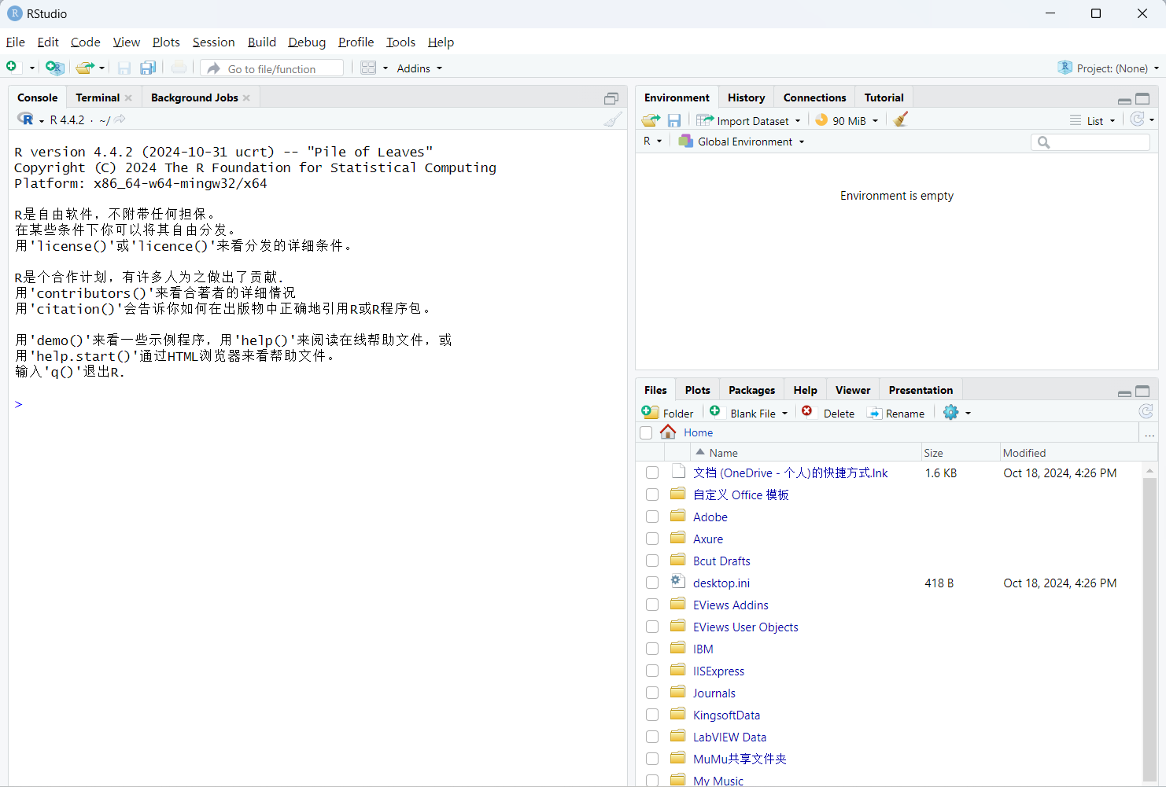Image resolution: width=1166 pixels, height=787 pixels.
Task: Open the Plots tab in the lower pane
Action: pos(697,390)
